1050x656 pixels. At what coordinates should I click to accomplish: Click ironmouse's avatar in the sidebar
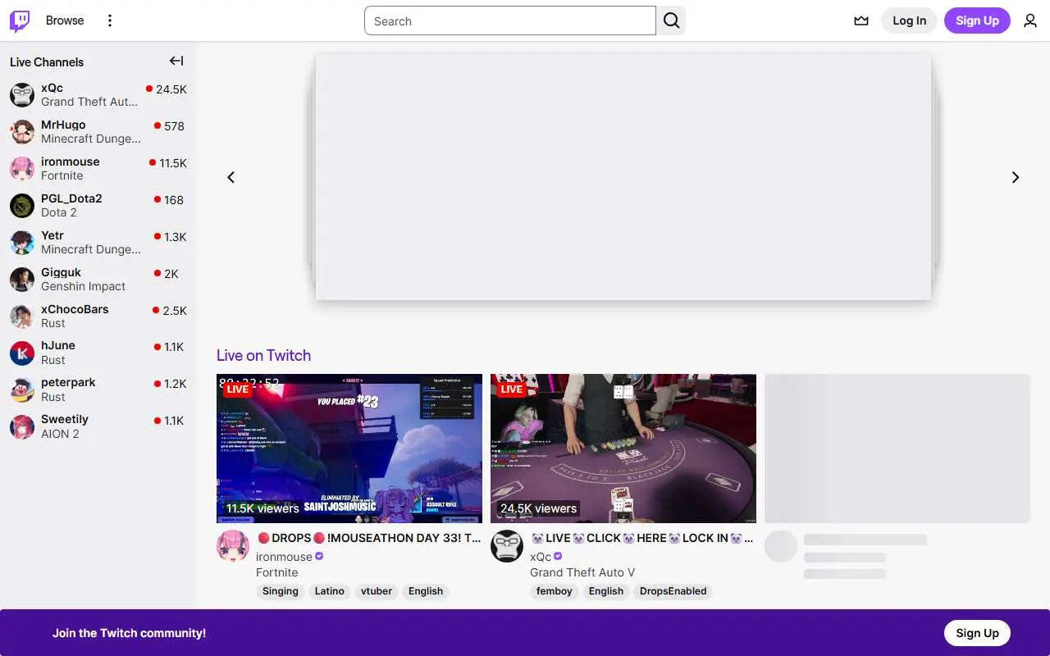point(22,169)
